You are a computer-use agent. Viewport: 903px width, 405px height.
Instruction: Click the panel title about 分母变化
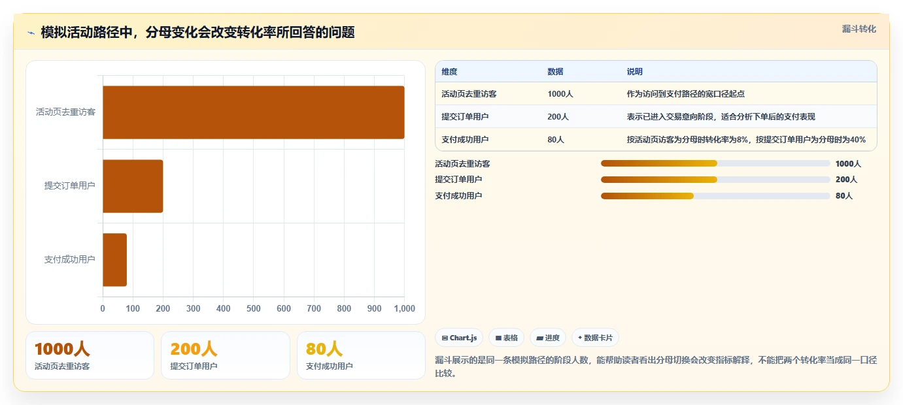pyautogui.click(x=197, y=33)
